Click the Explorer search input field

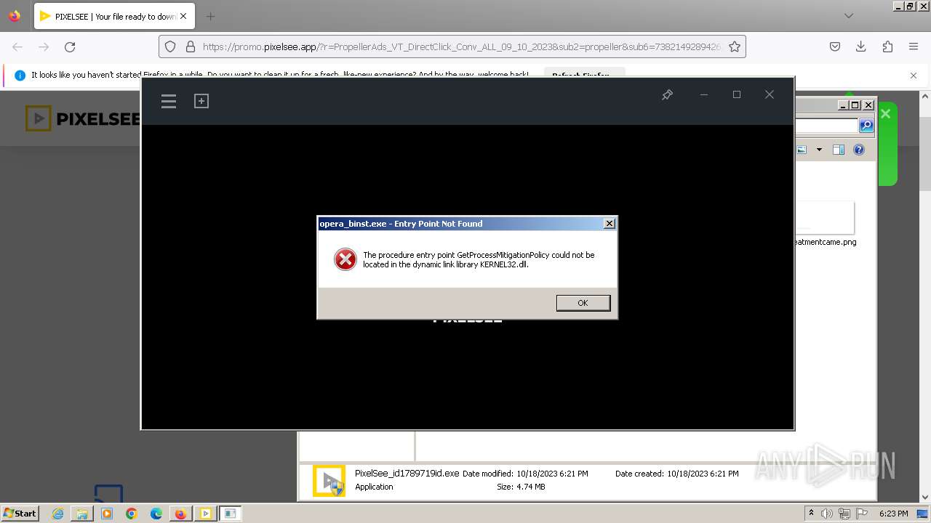click(x=827, y=126)
